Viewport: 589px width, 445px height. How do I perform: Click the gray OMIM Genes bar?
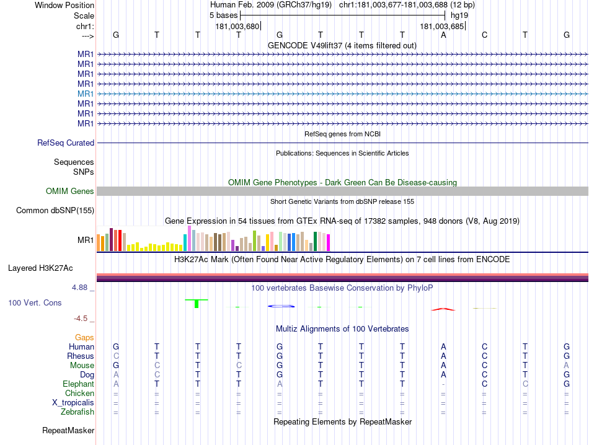tap(342, 191)
